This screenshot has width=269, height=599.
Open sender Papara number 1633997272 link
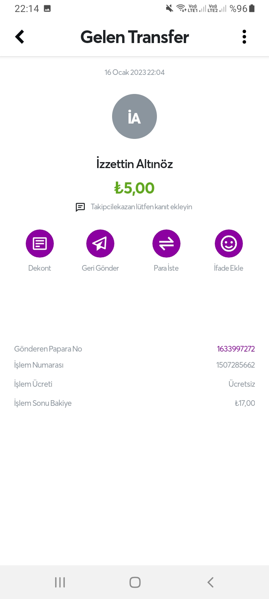pyautogui.click(x=236, y=349)
